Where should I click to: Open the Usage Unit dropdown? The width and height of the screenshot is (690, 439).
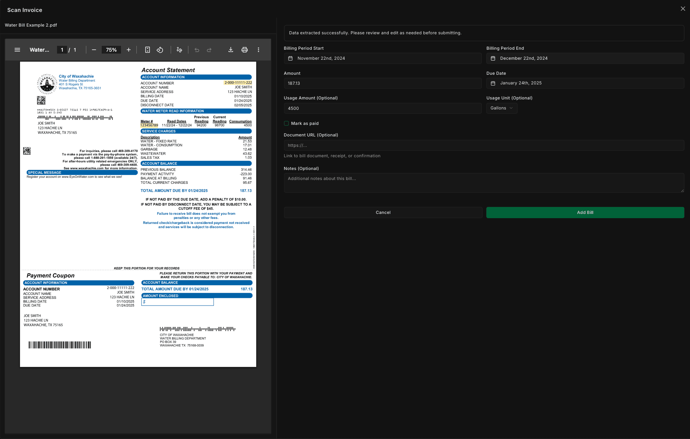click(501, 108)
